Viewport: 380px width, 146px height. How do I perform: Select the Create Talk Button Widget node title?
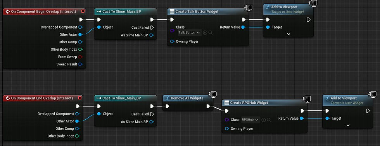click(x=197, y=11)
